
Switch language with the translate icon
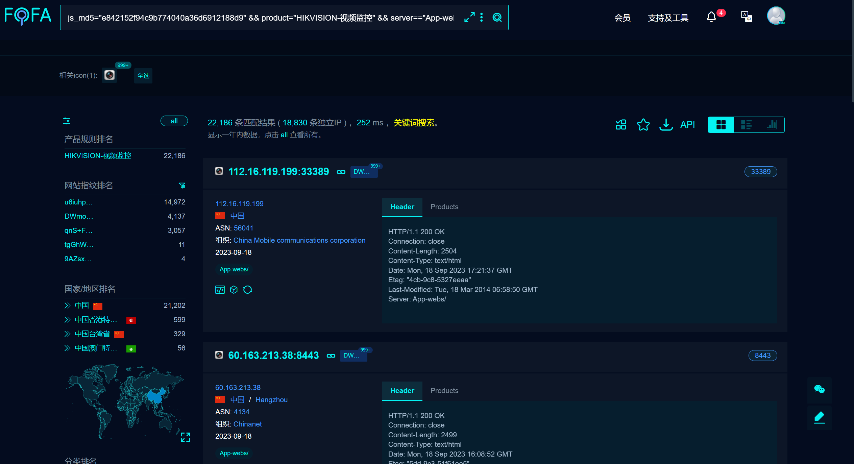tap(746, 17)
